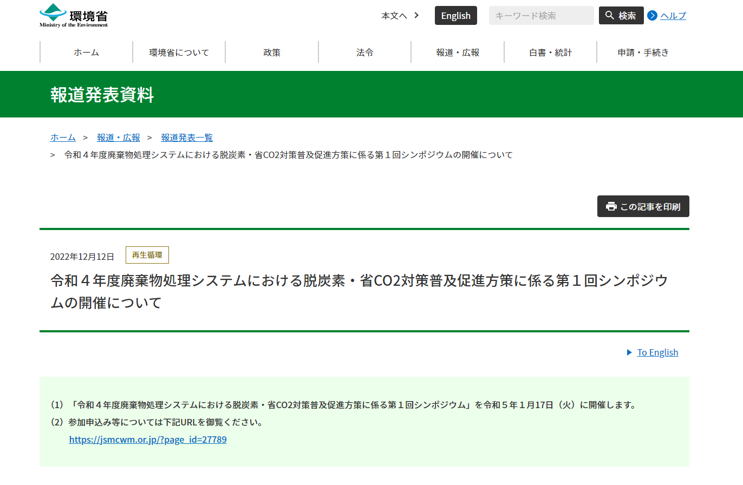Open the ヘルプ help link
Viewport: 743px width, 485px height.
click(x=673, y=16)
